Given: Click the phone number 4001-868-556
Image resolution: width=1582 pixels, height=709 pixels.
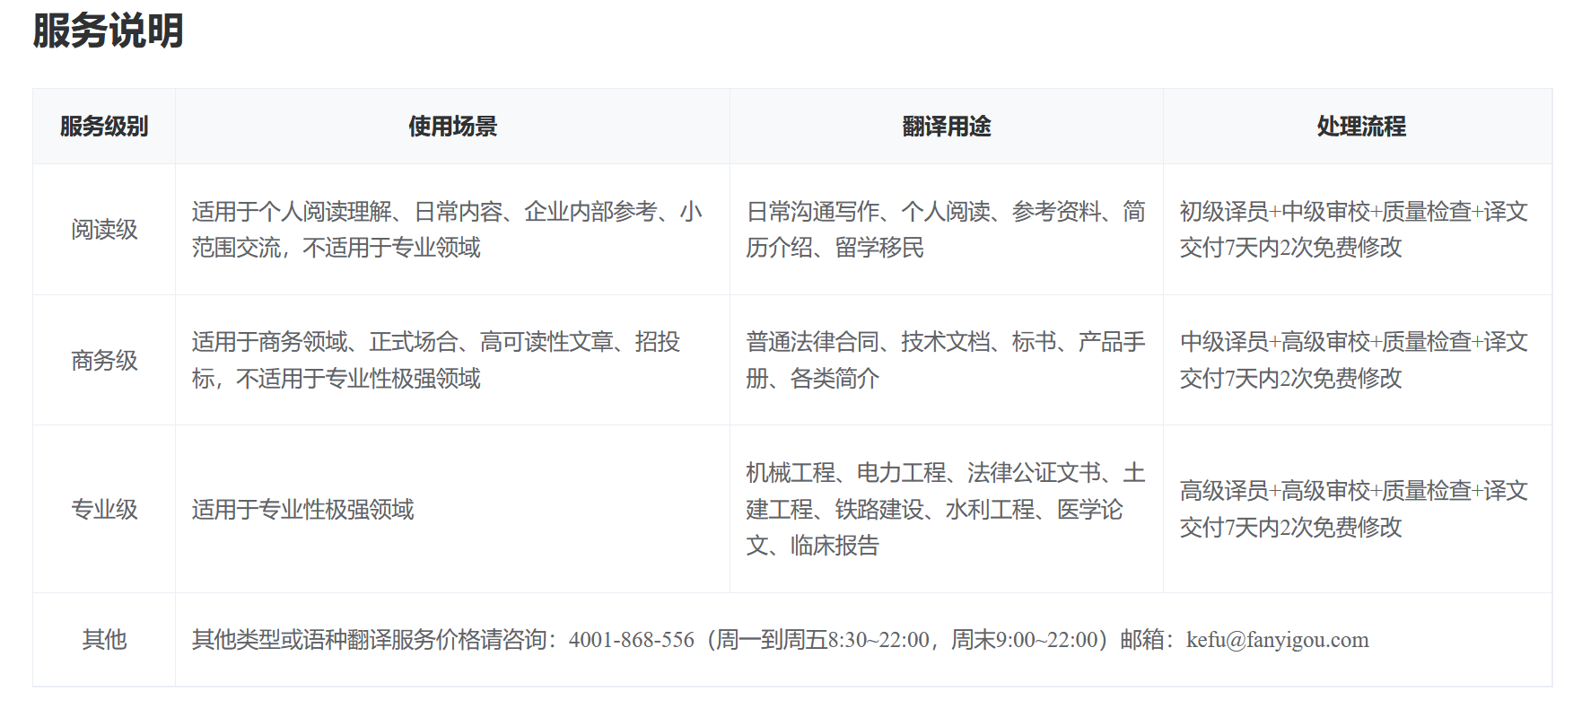Looking at the screenshot, I should 631,640.
